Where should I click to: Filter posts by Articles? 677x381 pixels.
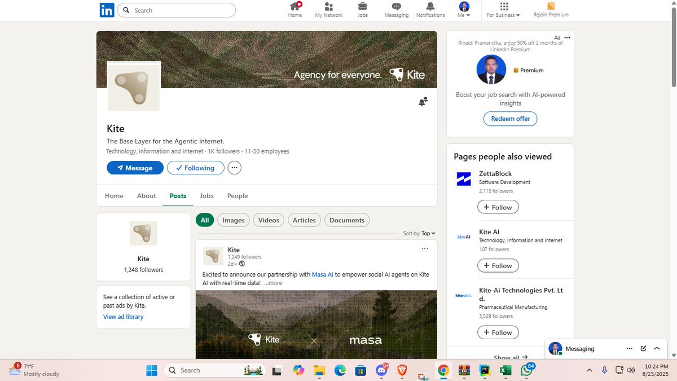304,220
